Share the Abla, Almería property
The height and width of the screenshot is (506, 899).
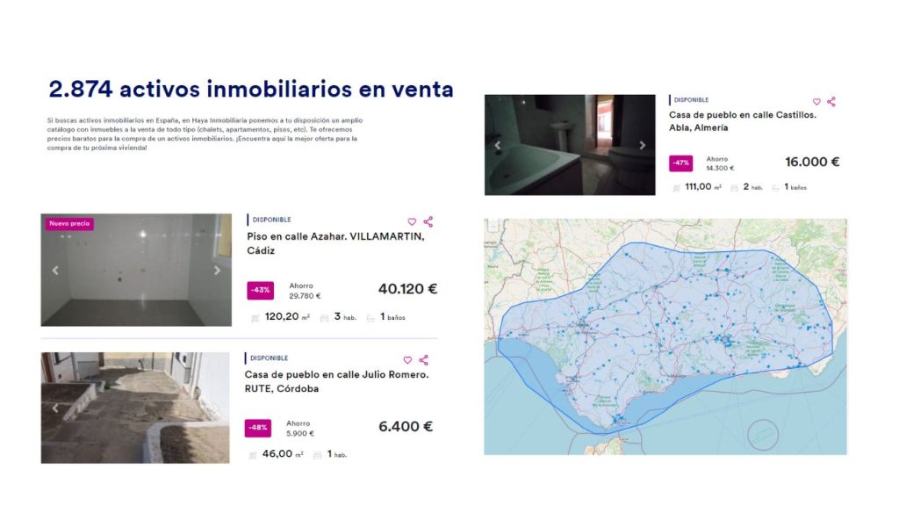point(832,100)
